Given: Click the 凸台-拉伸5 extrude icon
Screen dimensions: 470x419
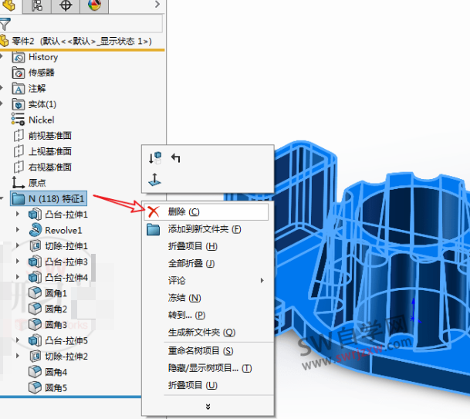Looking at the screenshot, I should [x=35, y=340].
